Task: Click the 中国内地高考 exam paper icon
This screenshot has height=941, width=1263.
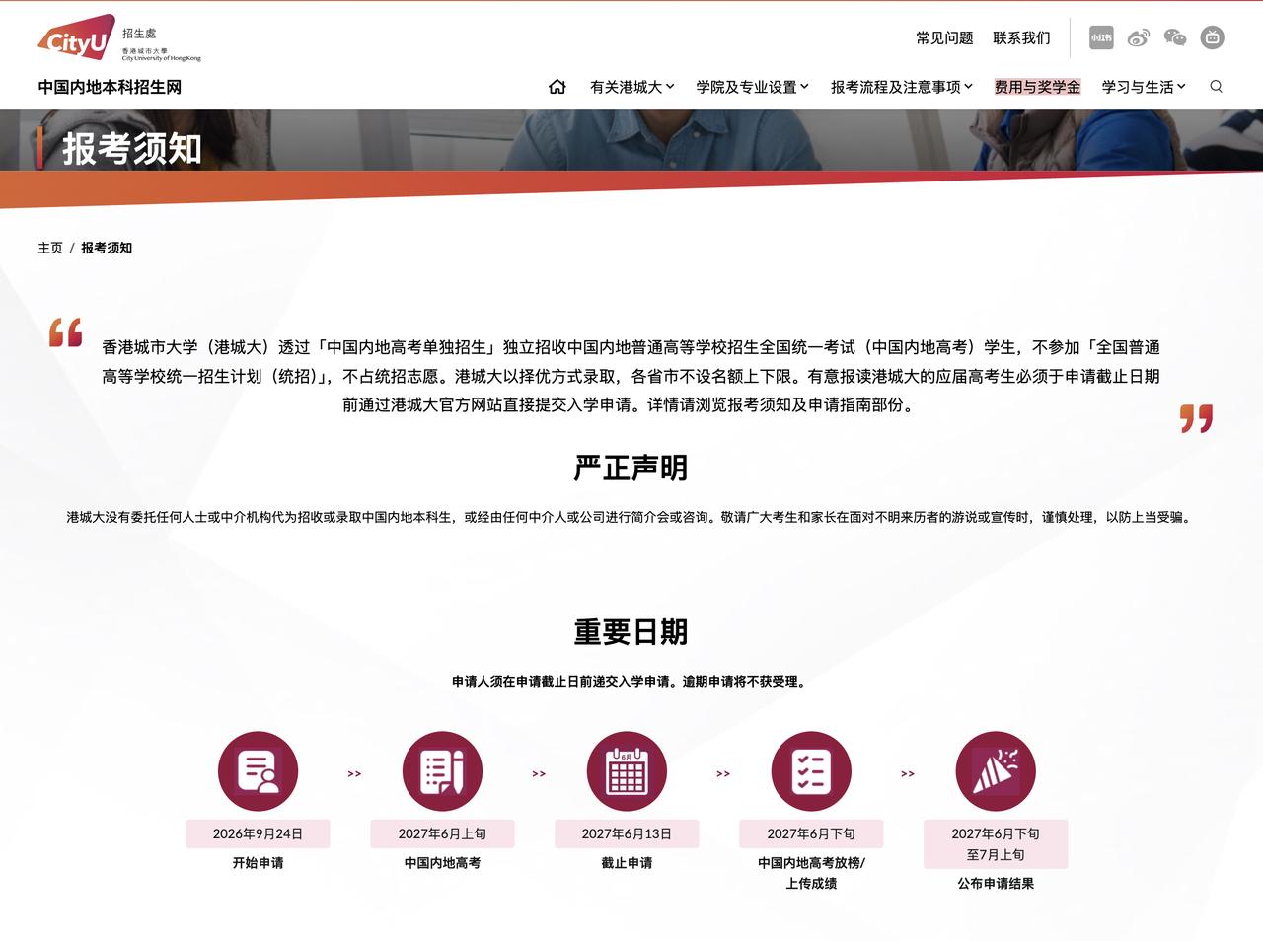Action: click(442, 771)
